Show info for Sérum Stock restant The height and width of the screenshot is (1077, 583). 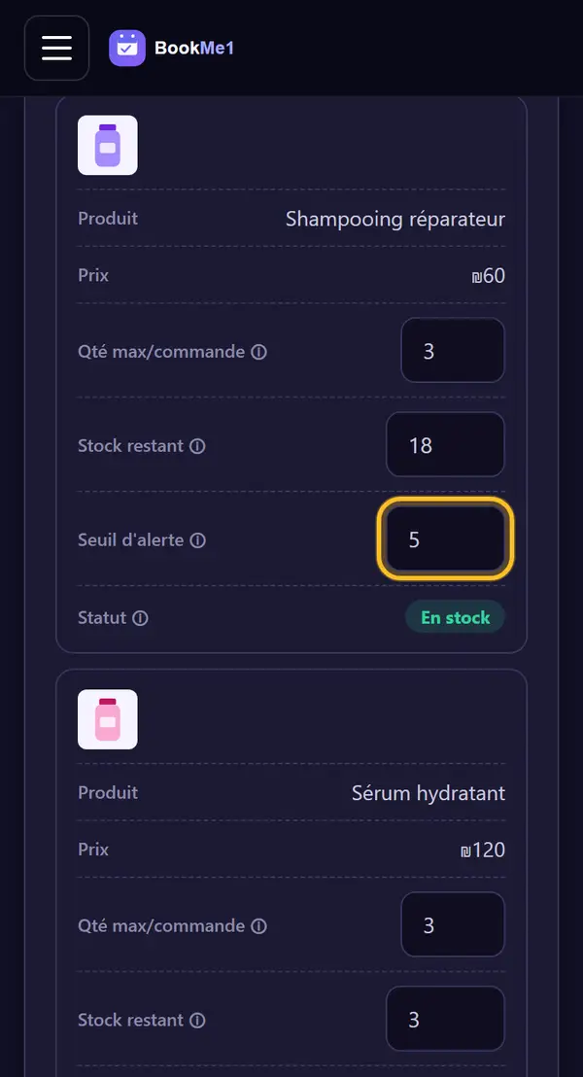coord(197,1021)
